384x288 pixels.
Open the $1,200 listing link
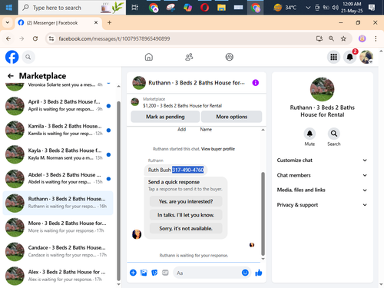coord(182,106)
